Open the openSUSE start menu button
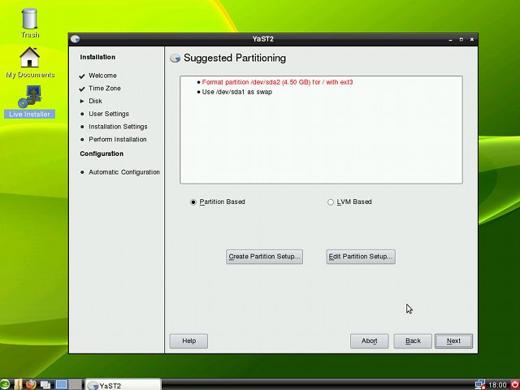Image resolution: width=520 pixels, height=390 pixels. 5,384
